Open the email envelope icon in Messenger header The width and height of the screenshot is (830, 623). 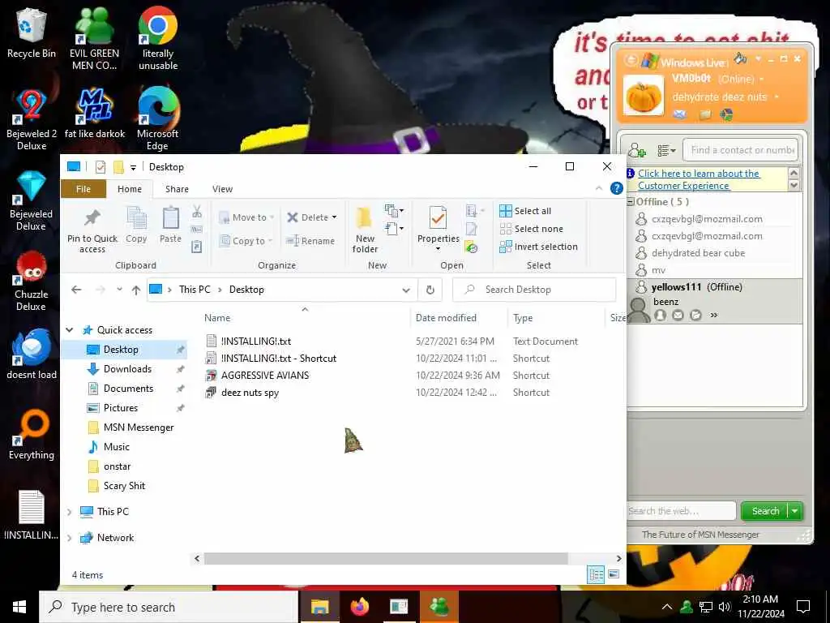(x=680, y=114)
